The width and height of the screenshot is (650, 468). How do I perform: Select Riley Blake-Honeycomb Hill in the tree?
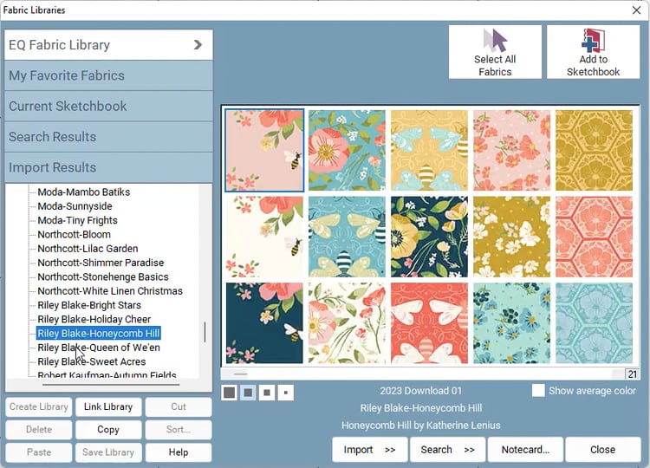click(98, 334)
